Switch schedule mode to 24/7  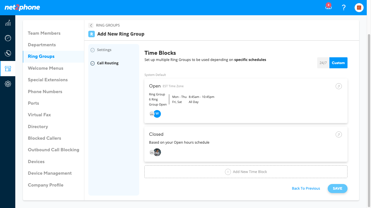pyautogui.click(x=323, y=63)
